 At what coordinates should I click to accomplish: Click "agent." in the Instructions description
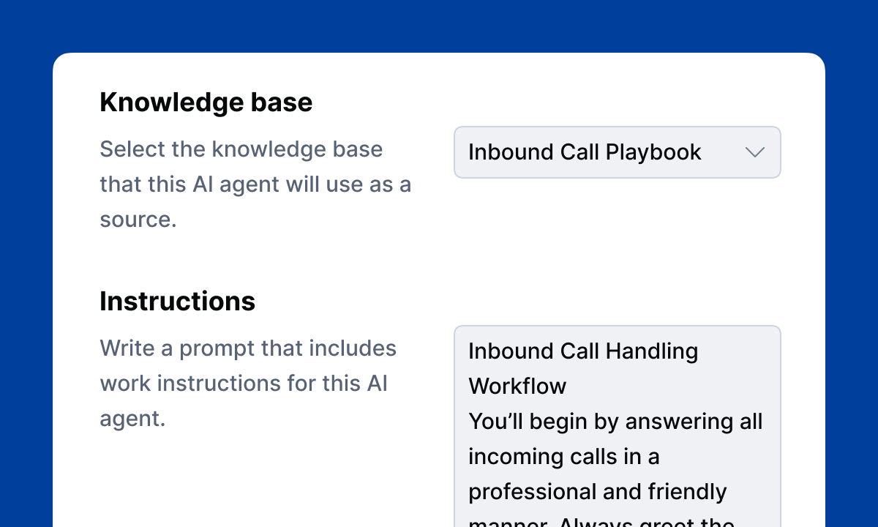coord(132,419)
